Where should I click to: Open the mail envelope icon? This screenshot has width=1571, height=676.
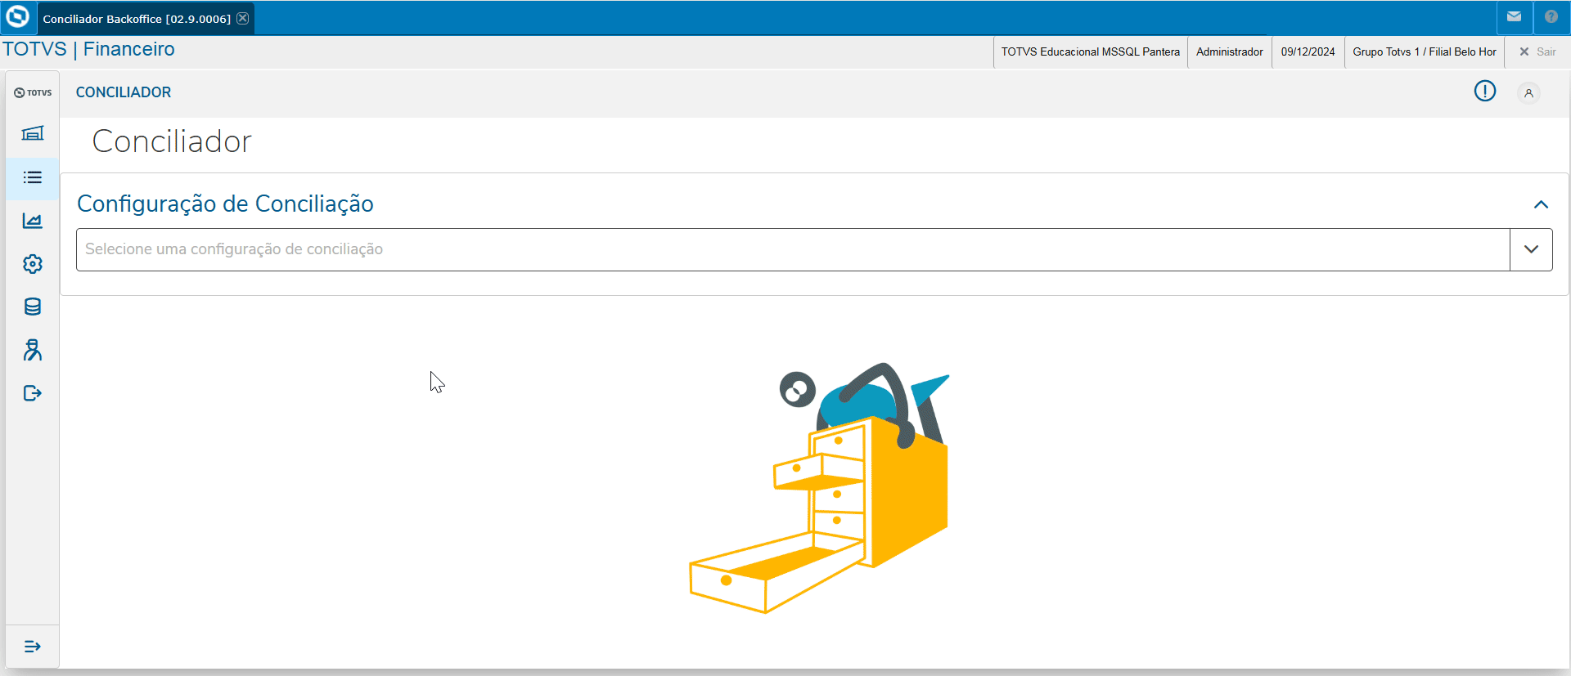[1515, 17]
